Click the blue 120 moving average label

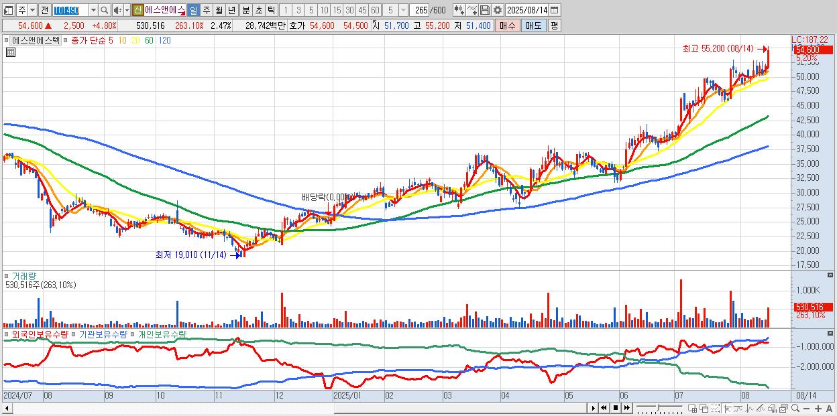164,40
